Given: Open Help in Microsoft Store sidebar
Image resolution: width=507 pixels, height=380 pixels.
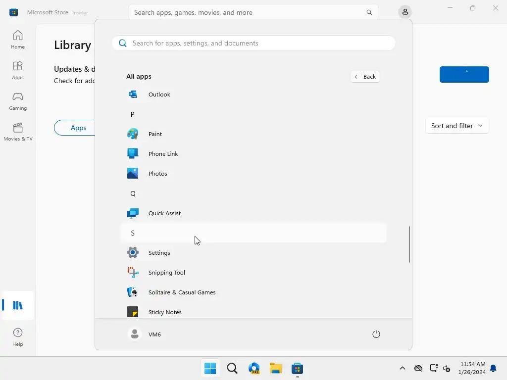Looking at the screenshot, I should (x=18, y=337).
